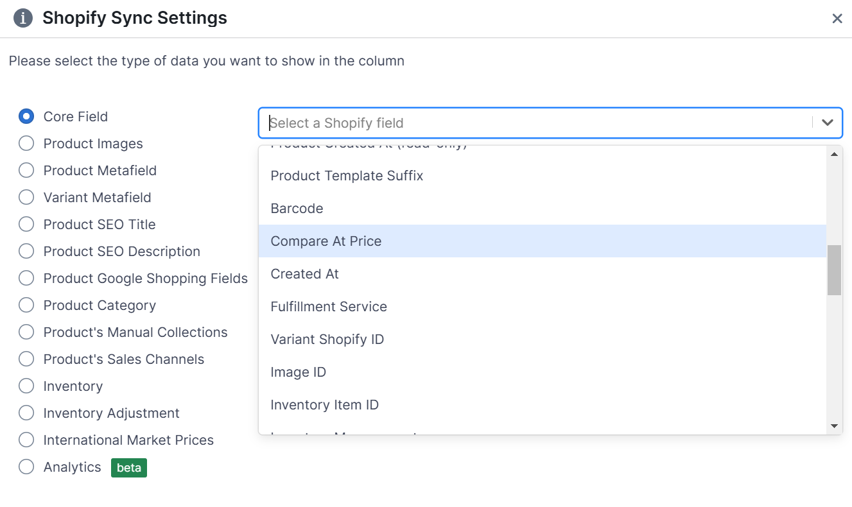Choose Fulfillment Service from the dropdown
Viewport: 852px width, 507px height.
click(329, 306)
